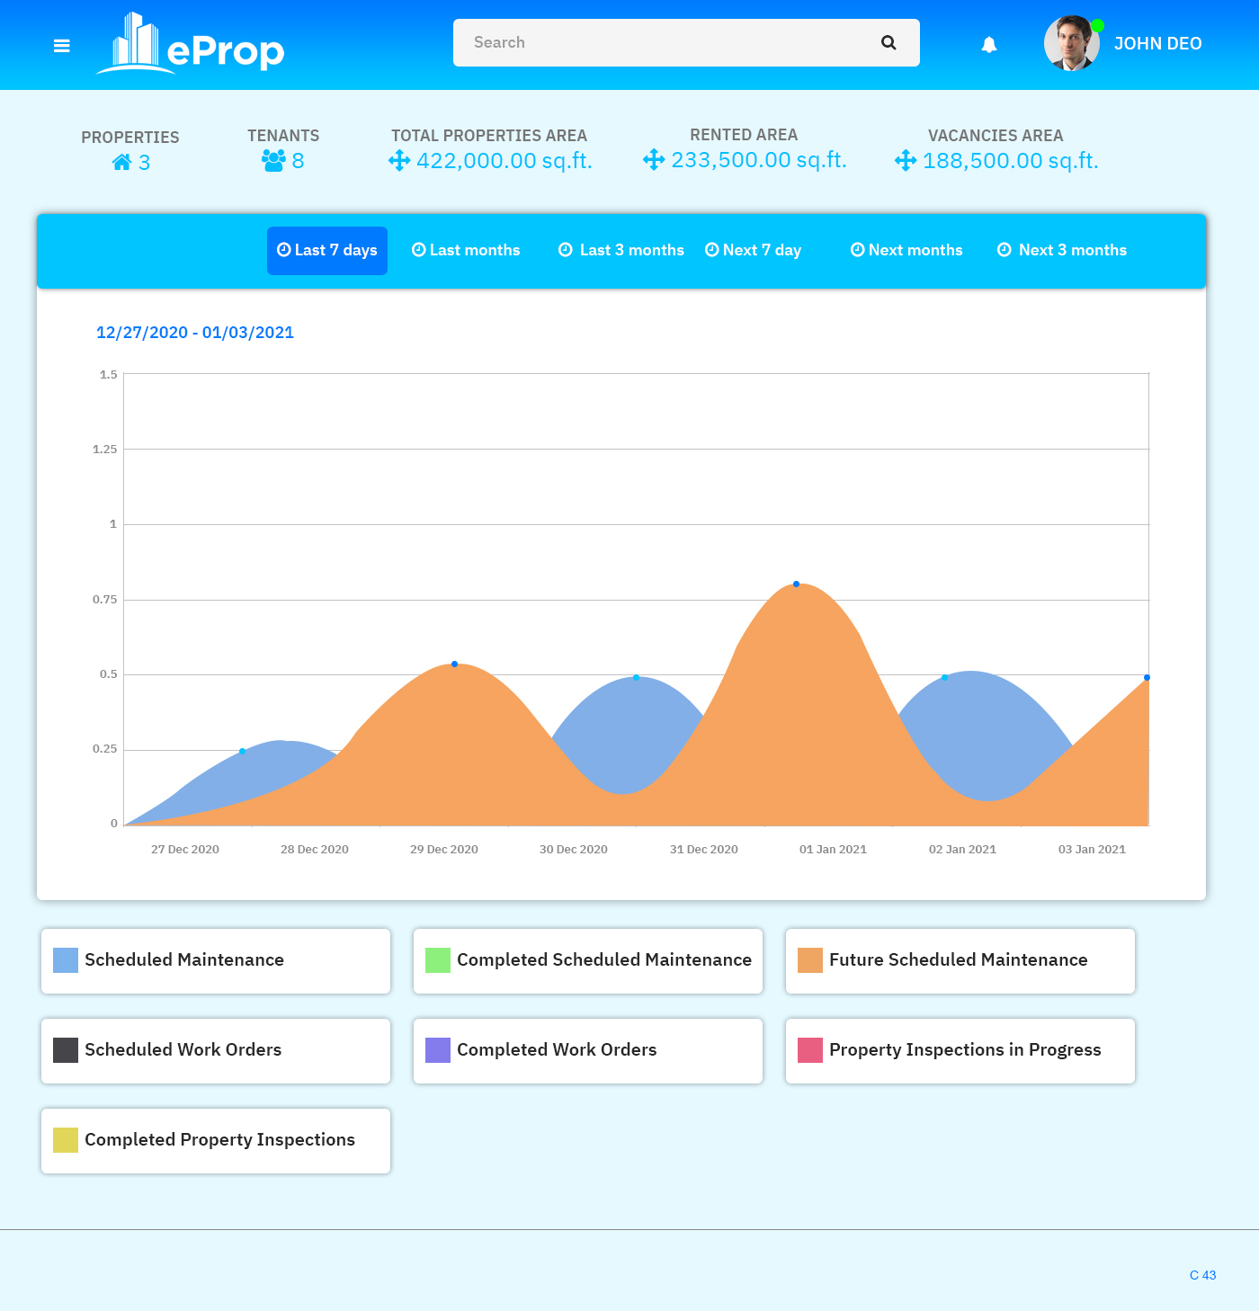
Task: Click the Properties house icon
Action: coord(121,163)
